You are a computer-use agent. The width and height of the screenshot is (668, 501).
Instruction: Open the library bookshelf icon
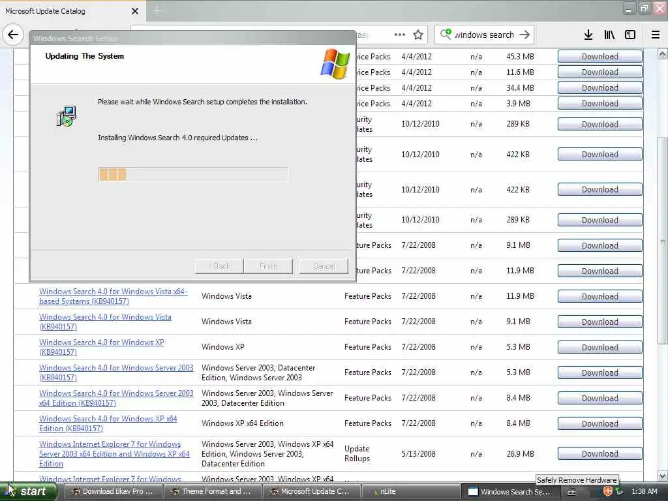(609, 35)
